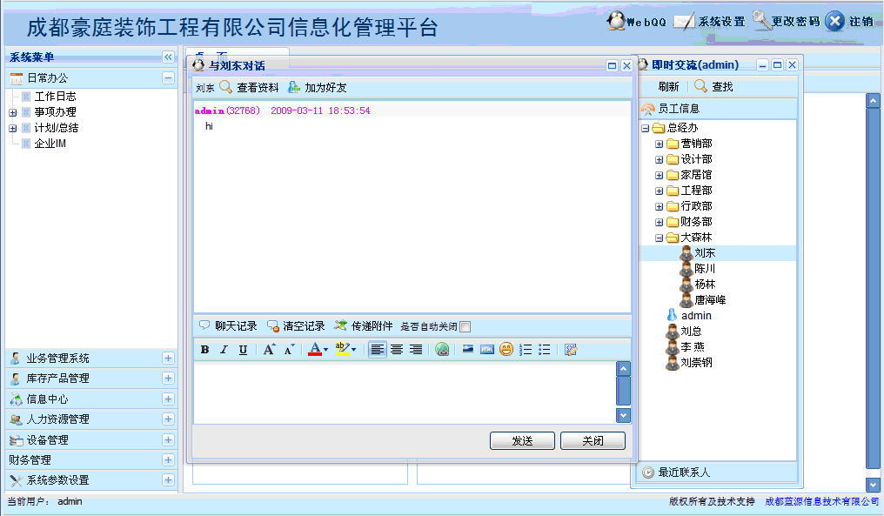Image resolution: width=884 pixels, height=516 pixels.
Task: Toggle bold formatting in message editor
Action: (204, 350)
